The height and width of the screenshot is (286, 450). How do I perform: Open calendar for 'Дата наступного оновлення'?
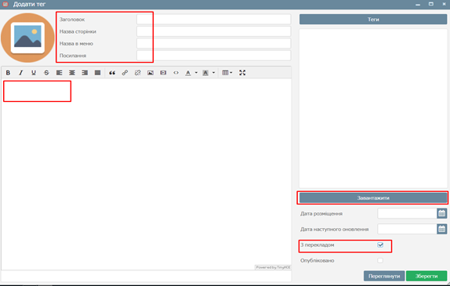click(x=442, y=229)
